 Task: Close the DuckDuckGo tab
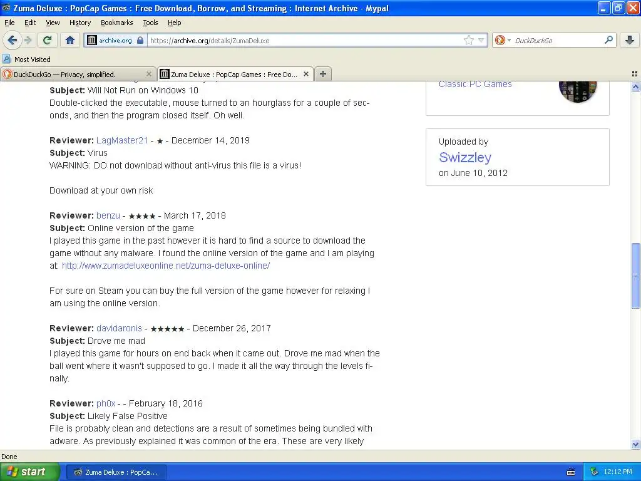point(149,74)
